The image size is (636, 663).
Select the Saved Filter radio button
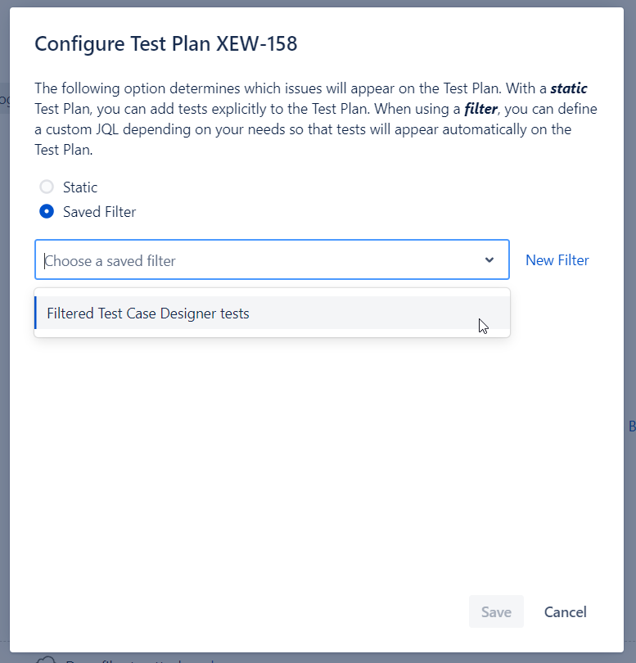[47, 211]
